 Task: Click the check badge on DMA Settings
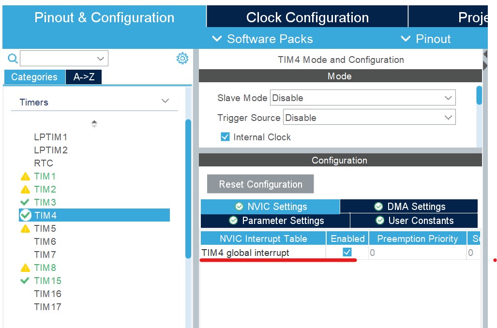pos(378,206)
